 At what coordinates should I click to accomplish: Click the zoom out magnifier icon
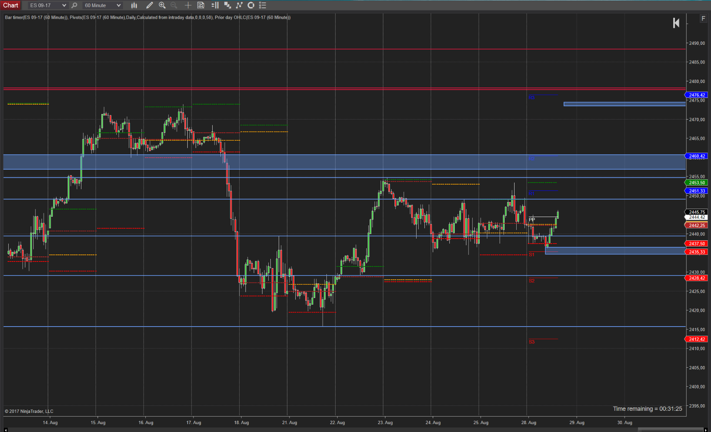tap(174, 5)
